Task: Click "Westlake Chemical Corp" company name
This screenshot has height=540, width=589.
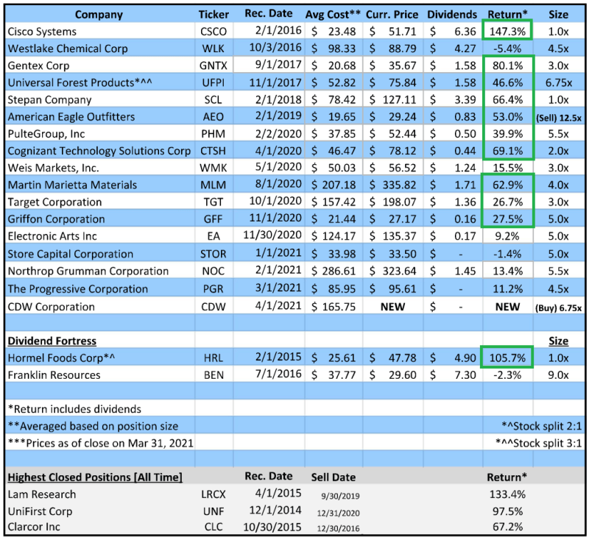Action: pyautogui.click(x=68, y=49)
